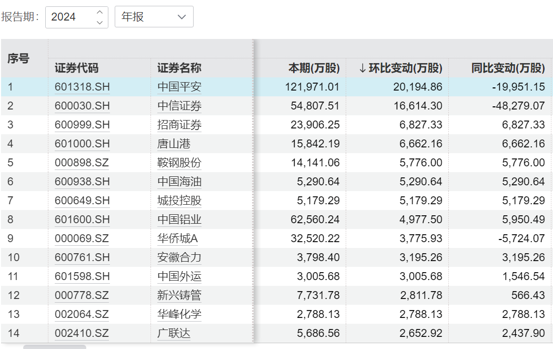Open the 中国平安 stock name link
Screen dimensions: 553x349
179,87
